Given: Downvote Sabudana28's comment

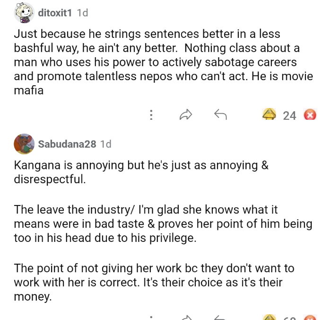Looking at the screenshot, I should pyautogui.click(x=310, y=318).
